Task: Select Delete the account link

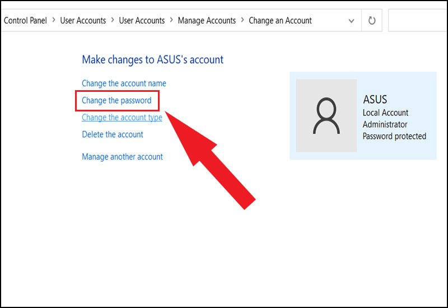Action: click(x=113, y=134)
